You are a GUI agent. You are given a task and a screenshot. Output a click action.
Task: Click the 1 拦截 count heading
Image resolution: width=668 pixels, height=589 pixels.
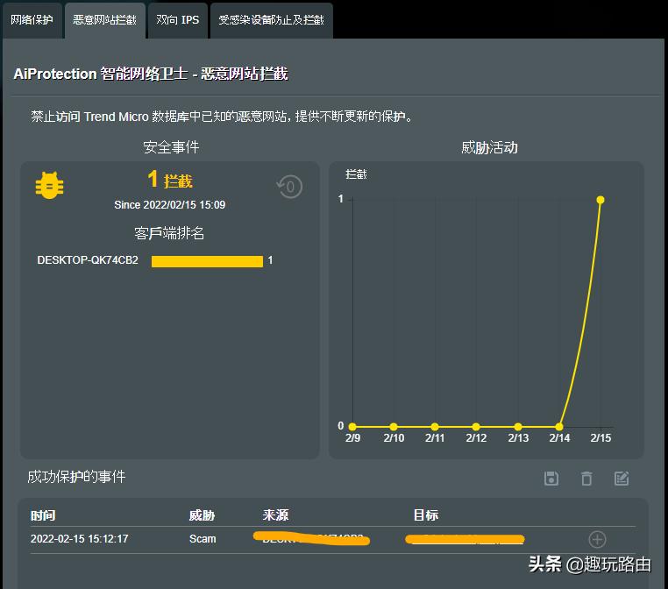pyautogui.click(x=170, y=180)
